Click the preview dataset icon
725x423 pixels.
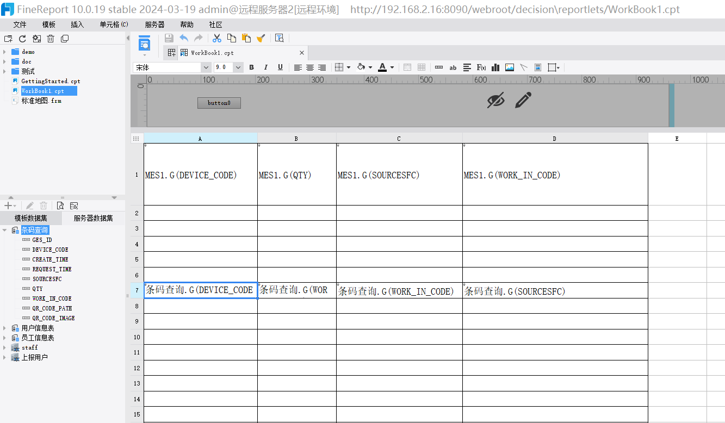(60, 206)
